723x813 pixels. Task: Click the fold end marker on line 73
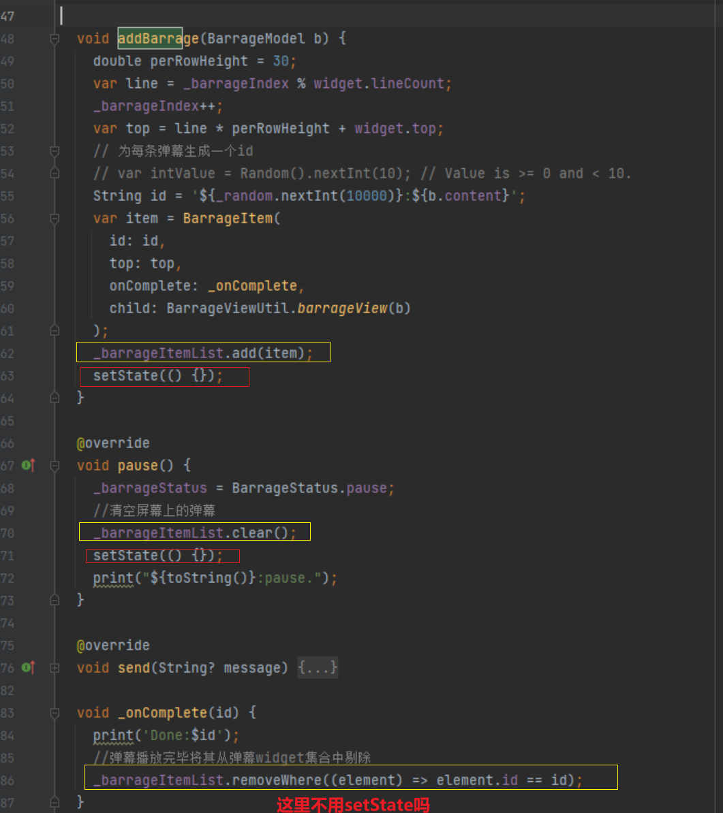[x=55, y=601]
